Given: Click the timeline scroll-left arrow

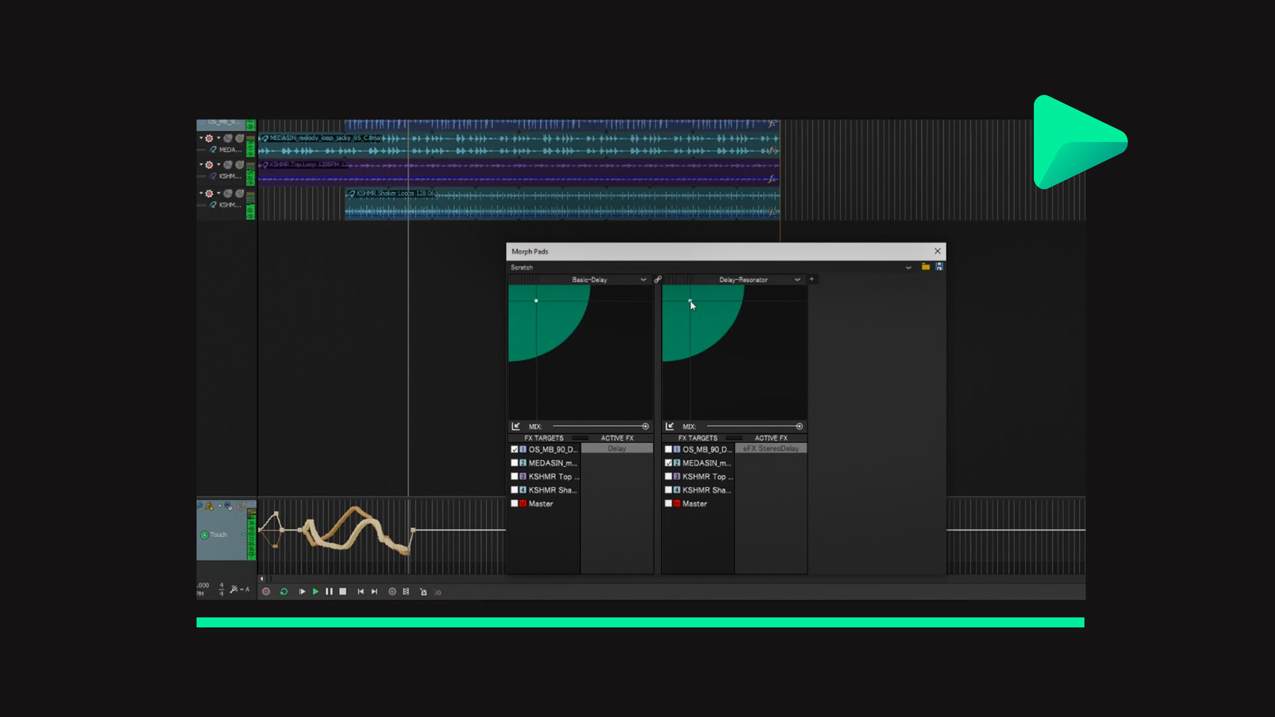Looking at the screenshot, I should coord(262,579).
